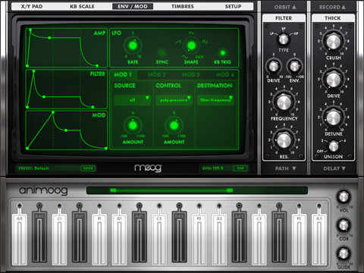Click the MOD envelope sustain point

pos(66,130)
